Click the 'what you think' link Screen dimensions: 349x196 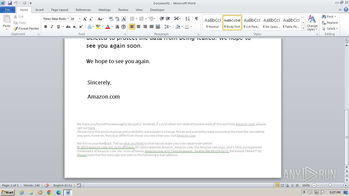(133, 143)
